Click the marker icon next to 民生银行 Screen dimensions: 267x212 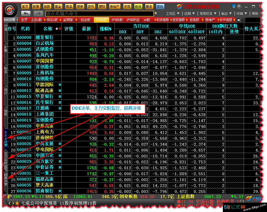click(x=60, y=103)
